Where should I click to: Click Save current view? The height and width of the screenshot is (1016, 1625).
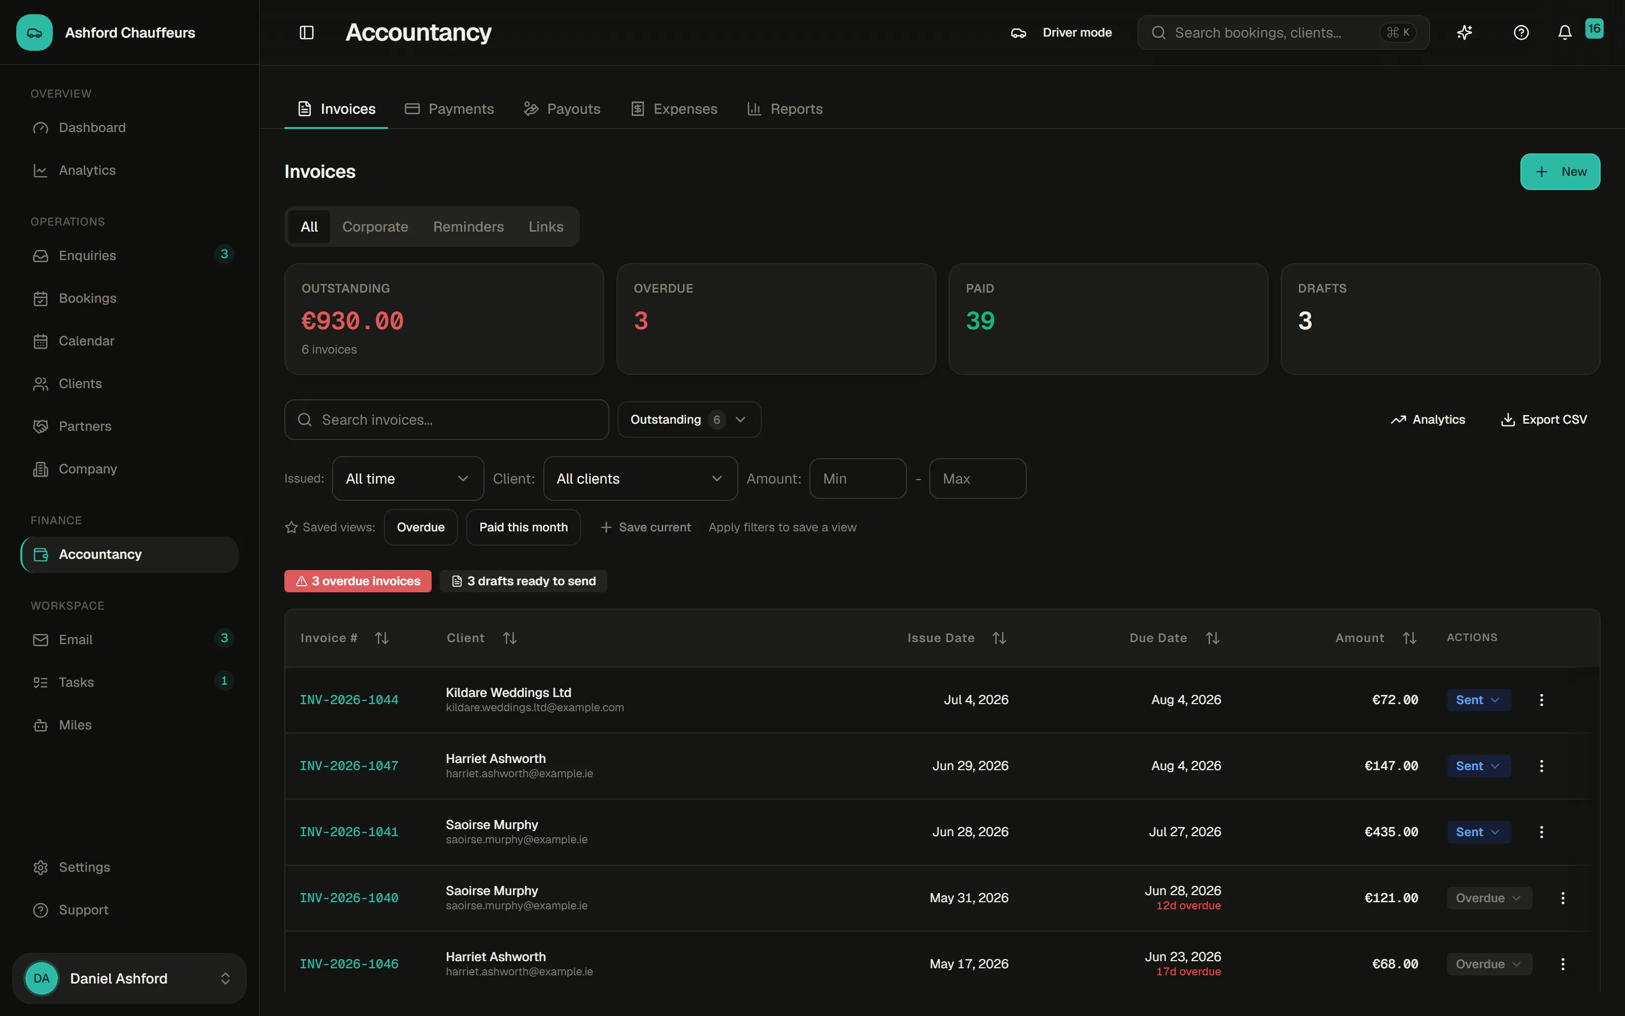pyautogui.click(x=645, y=527)
